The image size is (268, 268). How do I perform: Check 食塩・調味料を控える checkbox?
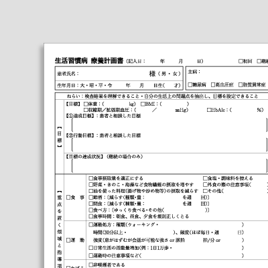coord(205,178)
